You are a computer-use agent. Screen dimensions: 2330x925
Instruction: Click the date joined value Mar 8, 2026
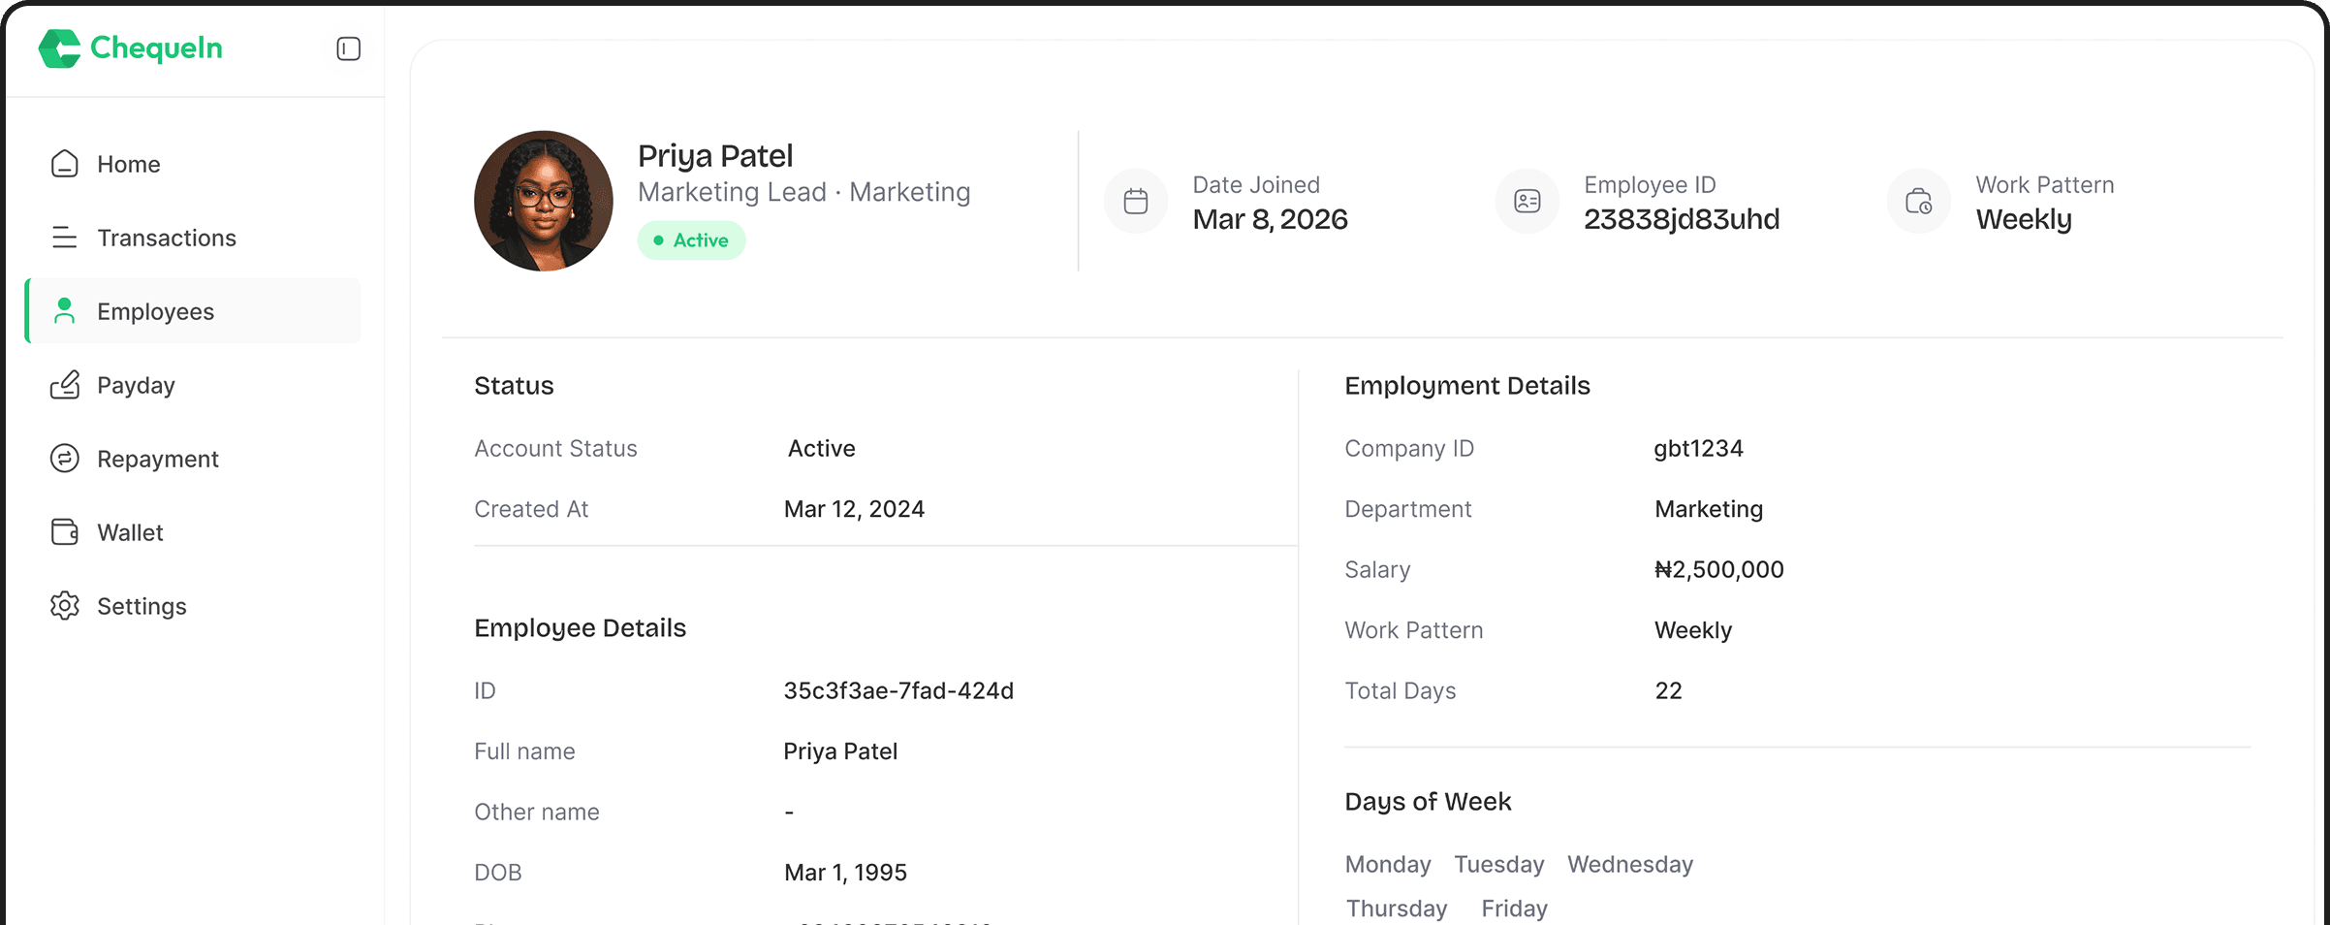pos(1270,219)
